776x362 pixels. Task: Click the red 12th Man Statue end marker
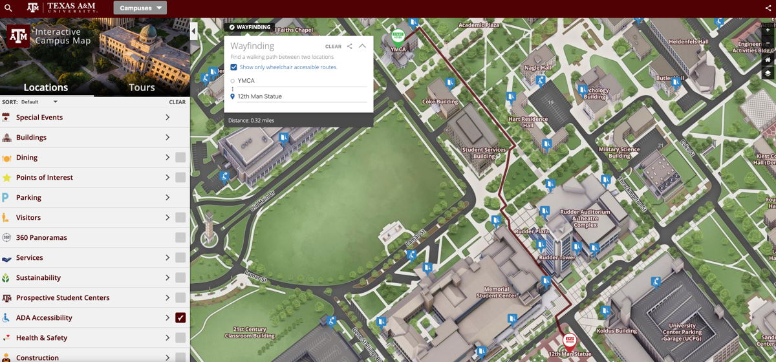pyautogui.click(x=570, y=341)
